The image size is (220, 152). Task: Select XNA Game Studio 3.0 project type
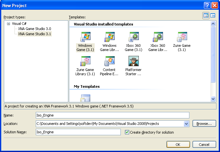(x=34, y=29)
